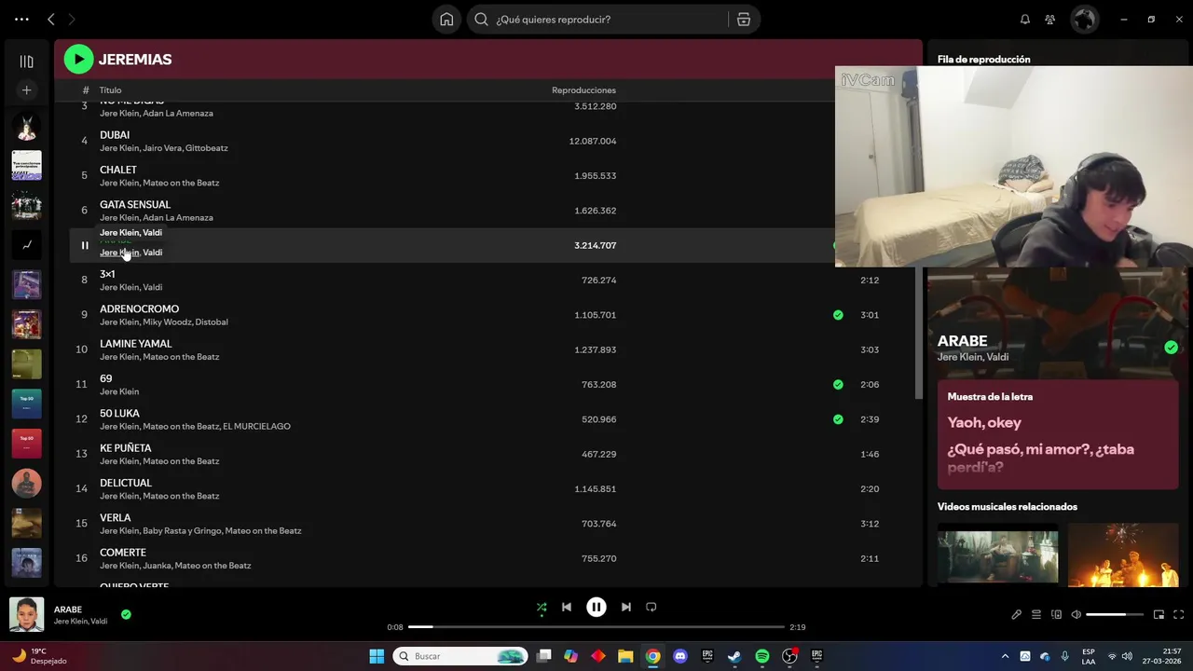The height and width of the screenshot is (671, 1193).
Task: Sort by the Reproducciones column header
Action: pyautogui.click(x=583, y=90)
